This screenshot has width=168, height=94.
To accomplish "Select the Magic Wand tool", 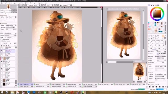I will tap(153, 36).
